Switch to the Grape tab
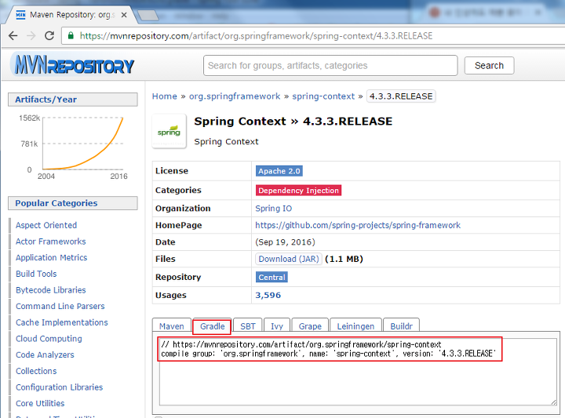This screenshot has height=418, width=565. [310, 325]
